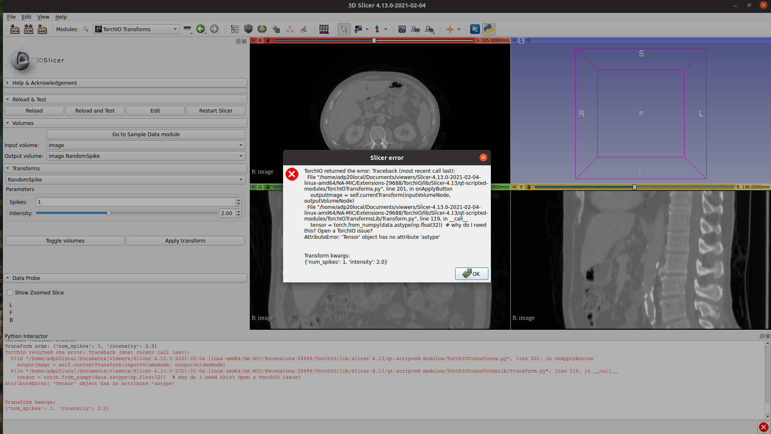The width and height of the screenshot is (771, 434).
Task: Click the Extensions Manager blue icon
Action: [475, 29]
